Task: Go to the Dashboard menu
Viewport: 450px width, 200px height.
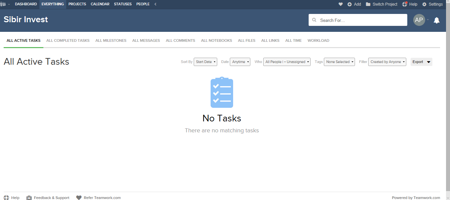Action: pyautogui.click(x=26, y=4)
